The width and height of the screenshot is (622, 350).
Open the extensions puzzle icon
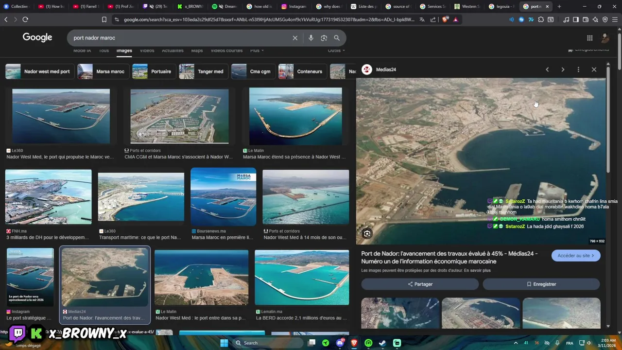pos(541,19)
